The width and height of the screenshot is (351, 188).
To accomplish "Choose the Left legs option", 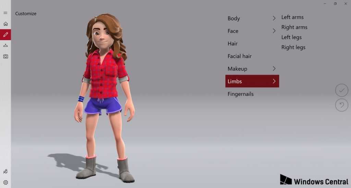I will point(291,37).
